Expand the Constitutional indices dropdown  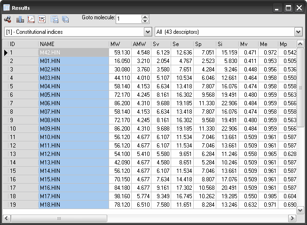[x=148, y=32]
